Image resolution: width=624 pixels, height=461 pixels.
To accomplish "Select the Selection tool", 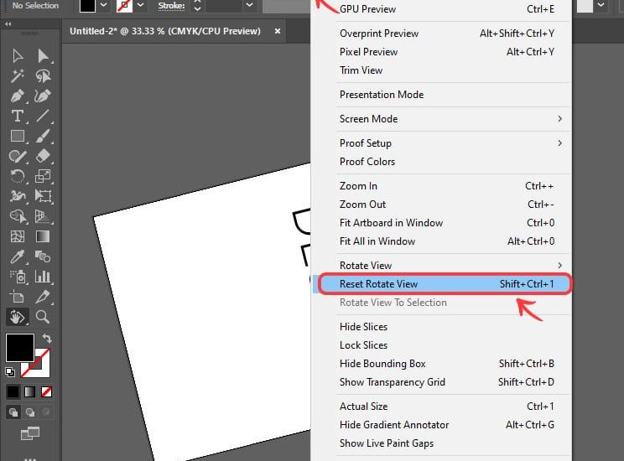I will 18,55.
